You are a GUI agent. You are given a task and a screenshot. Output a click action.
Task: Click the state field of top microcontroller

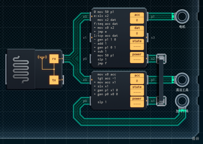137,44
